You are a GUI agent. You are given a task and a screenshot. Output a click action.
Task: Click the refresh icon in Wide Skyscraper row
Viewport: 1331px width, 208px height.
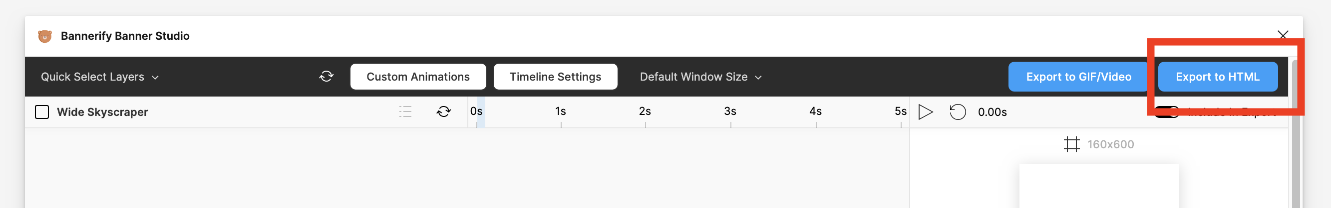(443, 112)
